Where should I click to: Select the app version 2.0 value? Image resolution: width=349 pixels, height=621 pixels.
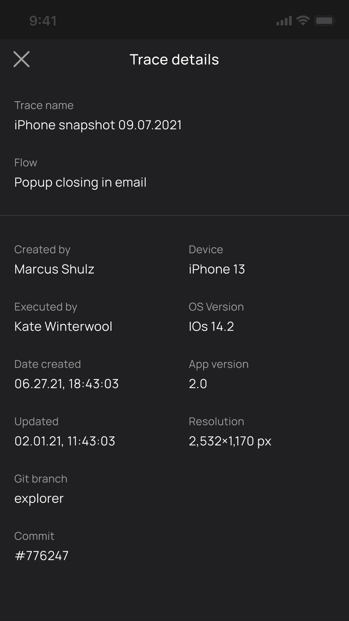point(198,383)
